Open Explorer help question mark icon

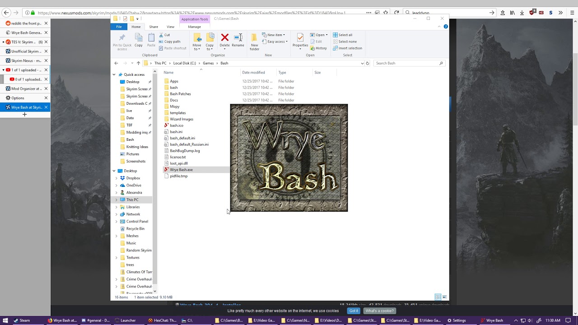[446, 27]
